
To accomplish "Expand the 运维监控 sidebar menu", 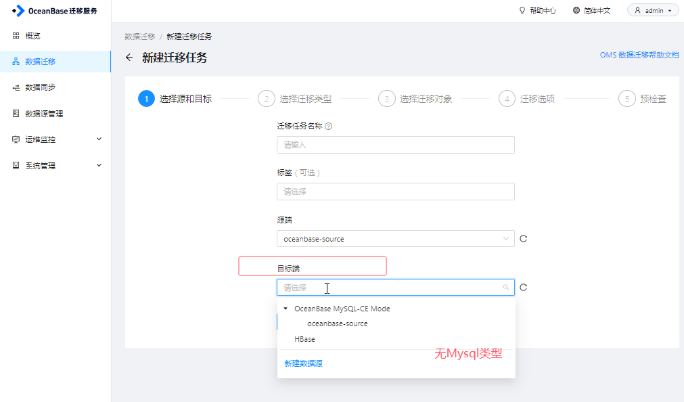I will coord(99,139).
